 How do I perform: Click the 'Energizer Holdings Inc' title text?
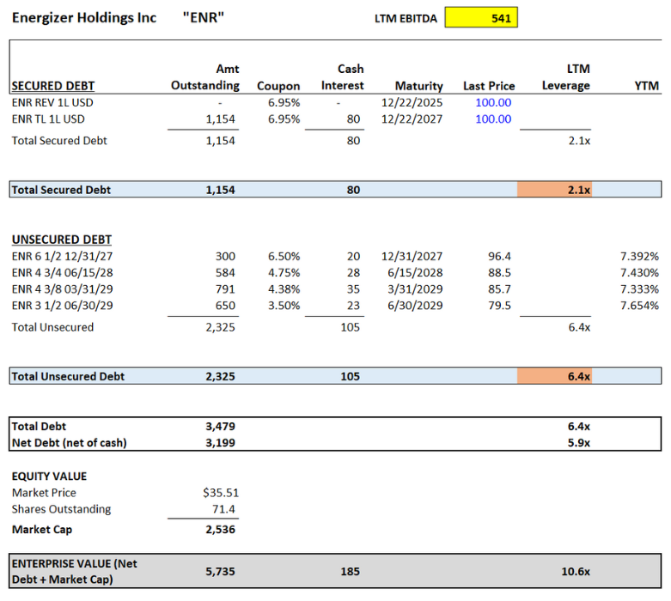[x=84, y=18]
